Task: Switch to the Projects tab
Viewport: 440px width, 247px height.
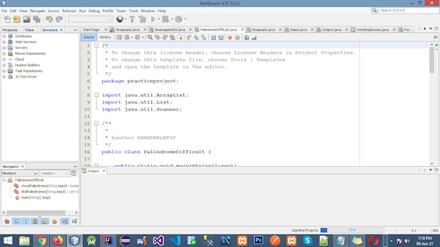Action: click(x=10, y=30)
